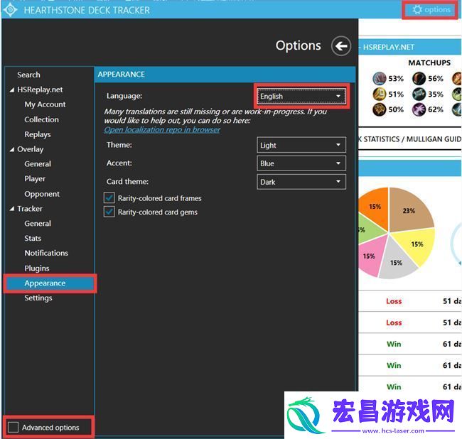This screenshot has width=462, height=439.
Task: Click the HSREPLAY.NET panel header
Action: [x=410, y=47]
